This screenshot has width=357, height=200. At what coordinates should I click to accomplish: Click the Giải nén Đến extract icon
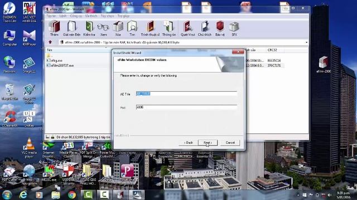pyautogui.click(x=72, y=28)
